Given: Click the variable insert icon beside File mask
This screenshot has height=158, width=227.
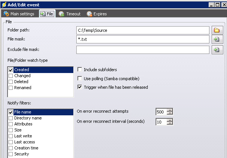Looking at the screenshot, I should click(217, 39).
